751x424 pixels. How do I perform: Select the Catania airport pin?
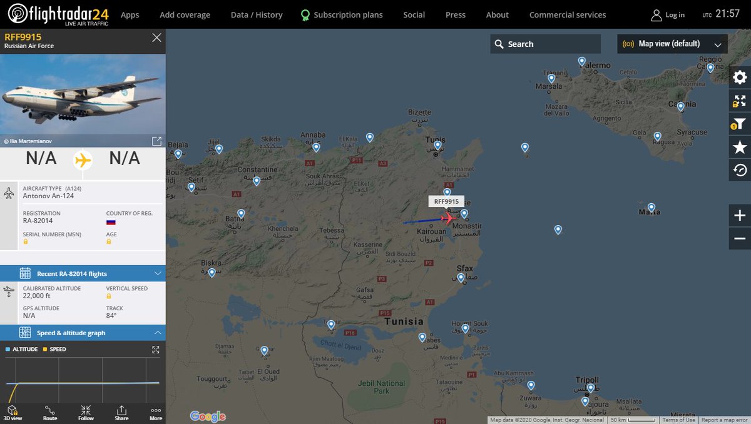tap(681, 106)
